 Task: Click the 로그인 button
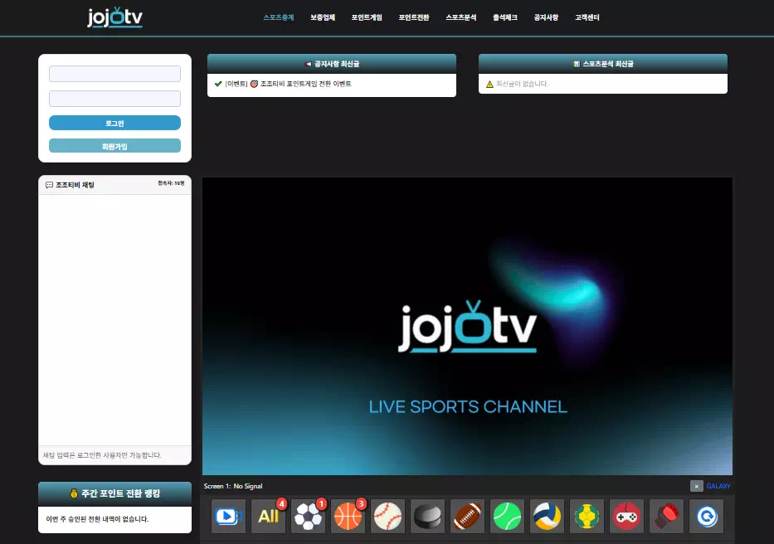114,123
